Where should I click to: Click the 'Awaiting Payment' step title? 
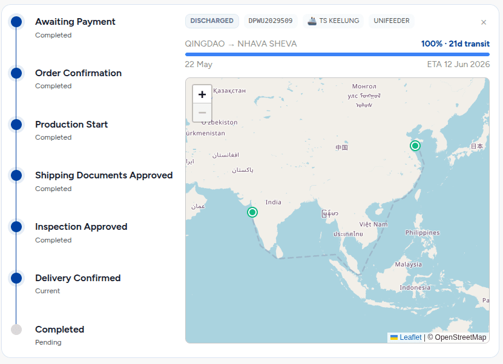tap(75, 22)
